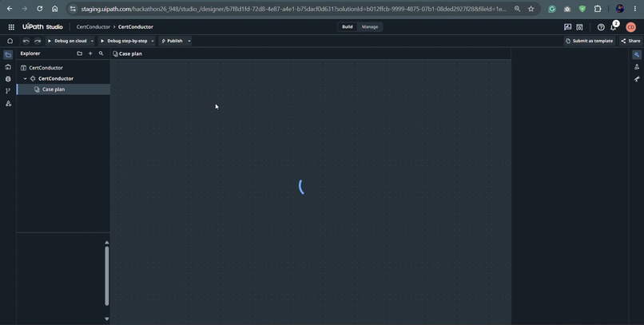
Task: Redo action in toolbar
Action: [x=38, y=41]
